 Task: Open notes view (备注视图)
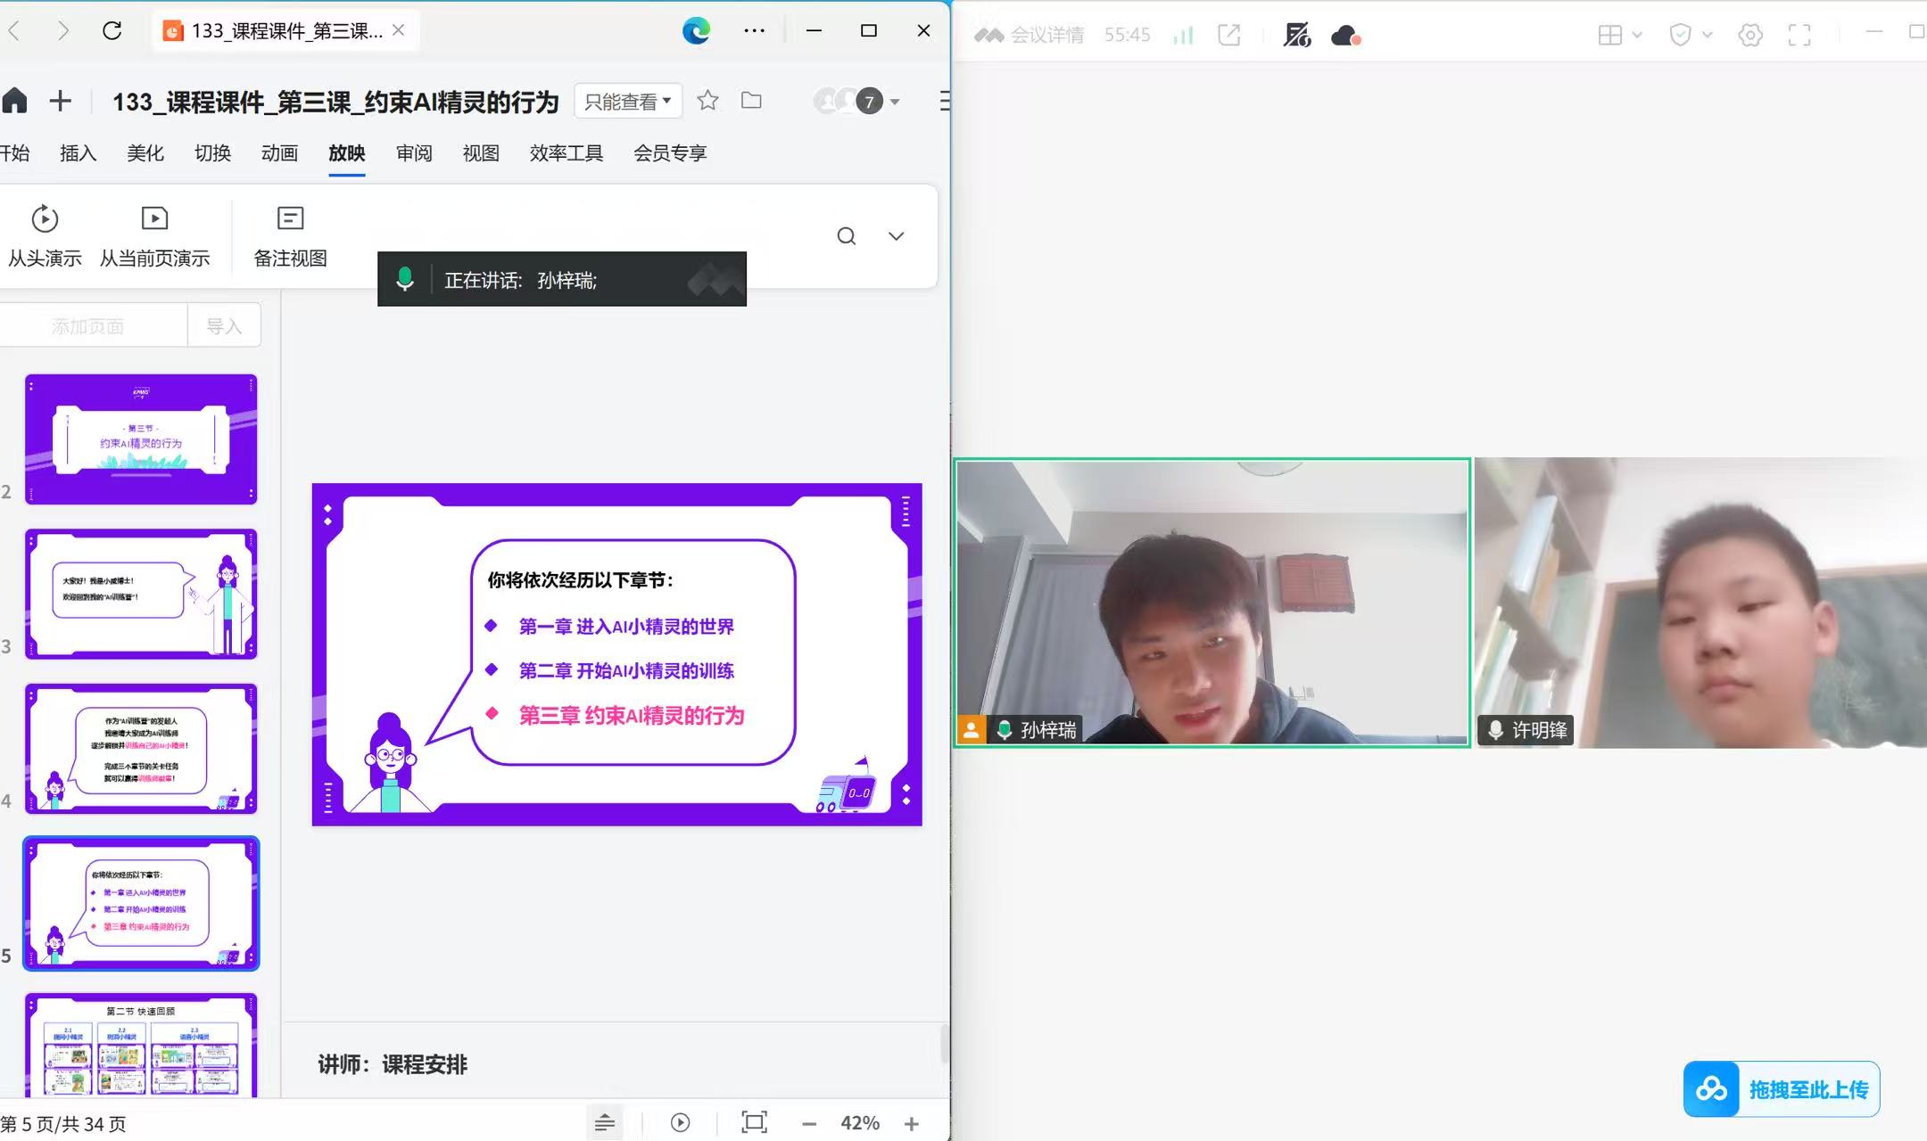pyautogui.click(x=290, y=236)
